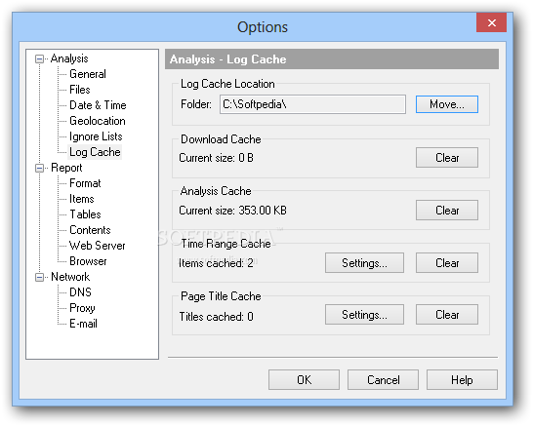The height and width of the screenshot is (426, 533).
Task: Clear the Time Range Cache
Action: point(447,263)
